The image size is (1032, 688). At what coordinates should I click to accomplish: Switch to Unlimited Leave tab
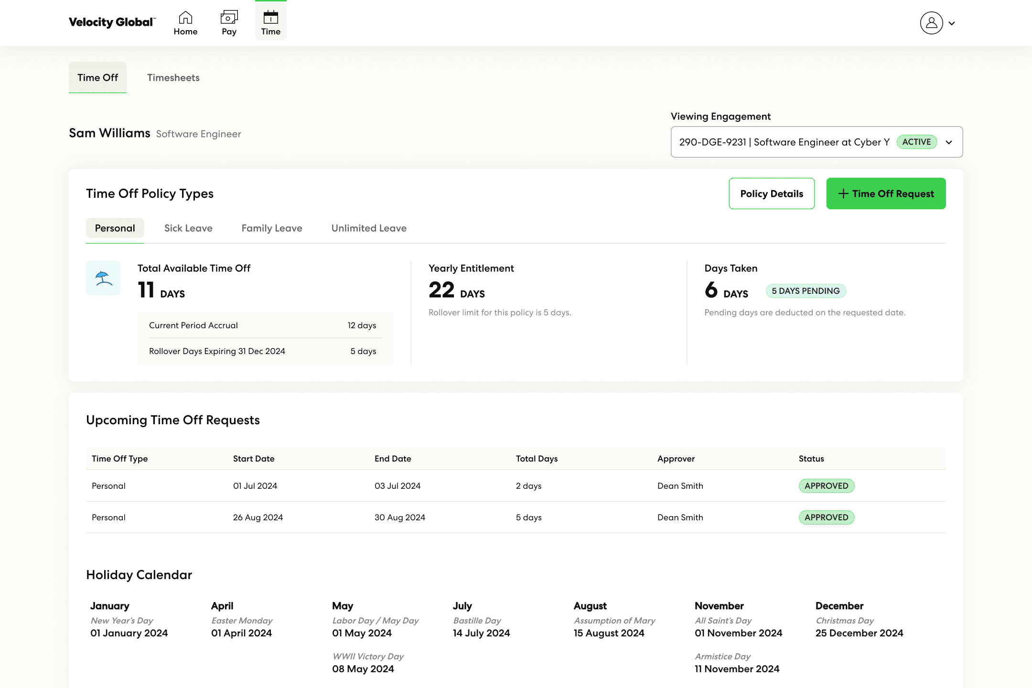[369, 228]
